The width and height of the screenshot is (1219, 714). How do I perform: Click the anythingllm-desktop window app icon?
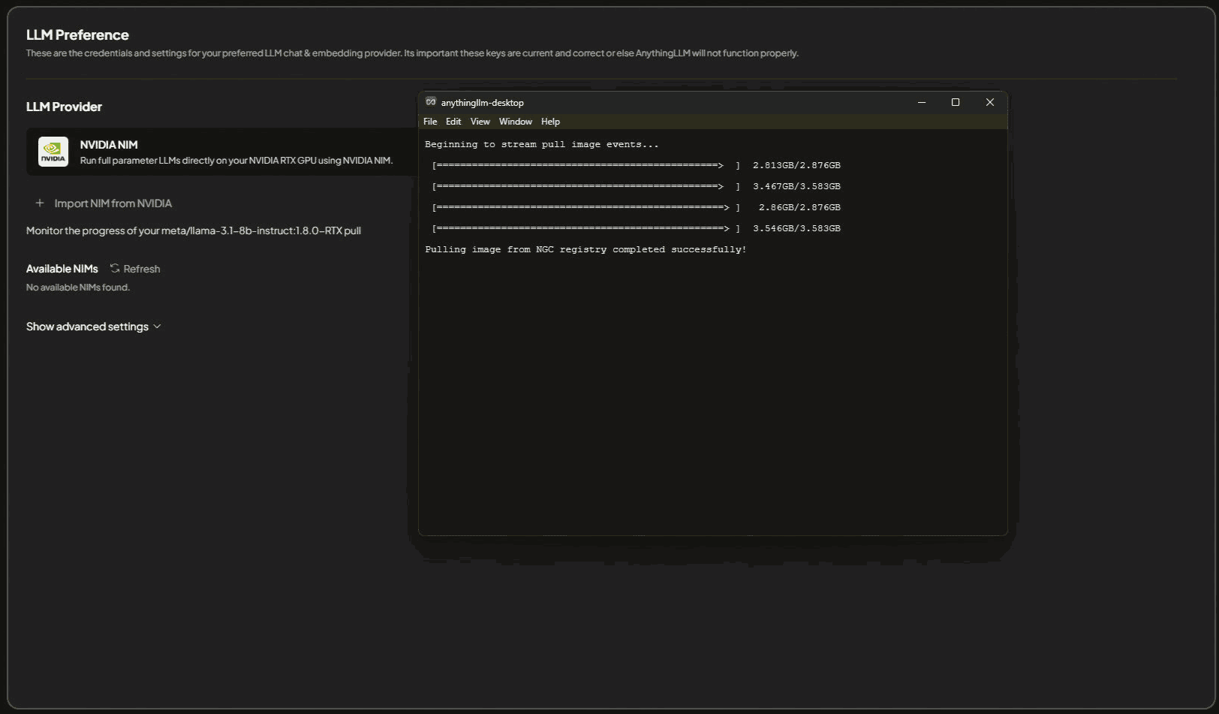[431, 102]
